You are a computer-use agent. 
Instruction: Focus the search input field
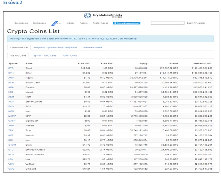coord(168,23)
